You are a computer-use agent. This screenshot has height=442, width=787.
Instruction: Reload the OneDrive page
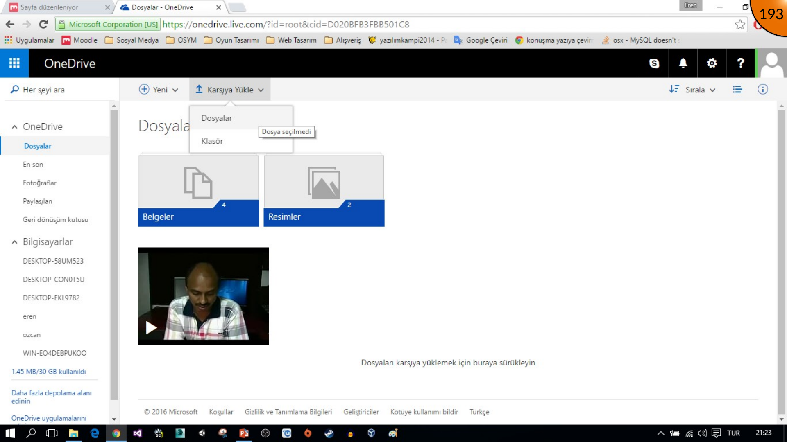[x=43, y=25]
